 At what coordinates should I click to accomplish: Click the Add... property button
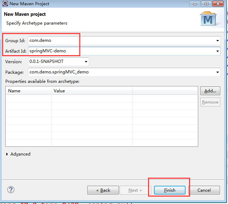tap(210, 91)
